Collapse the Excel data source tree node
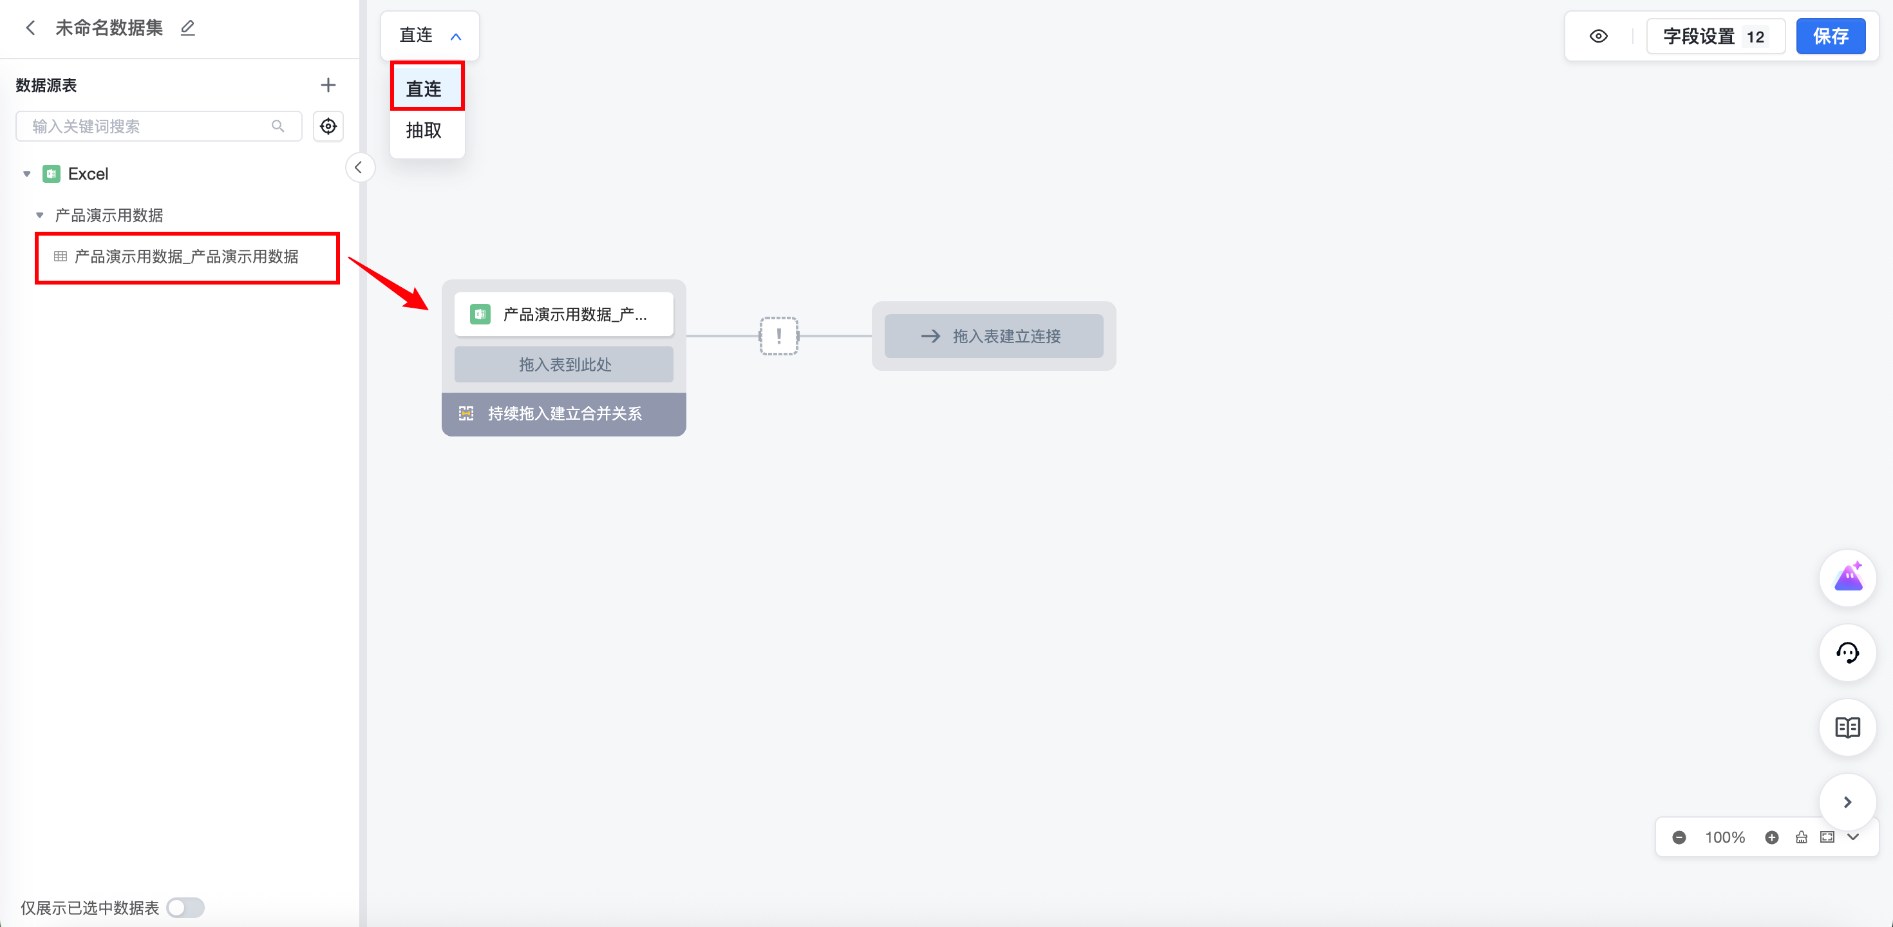1893x927 pixels. click(x=27, y=174)
